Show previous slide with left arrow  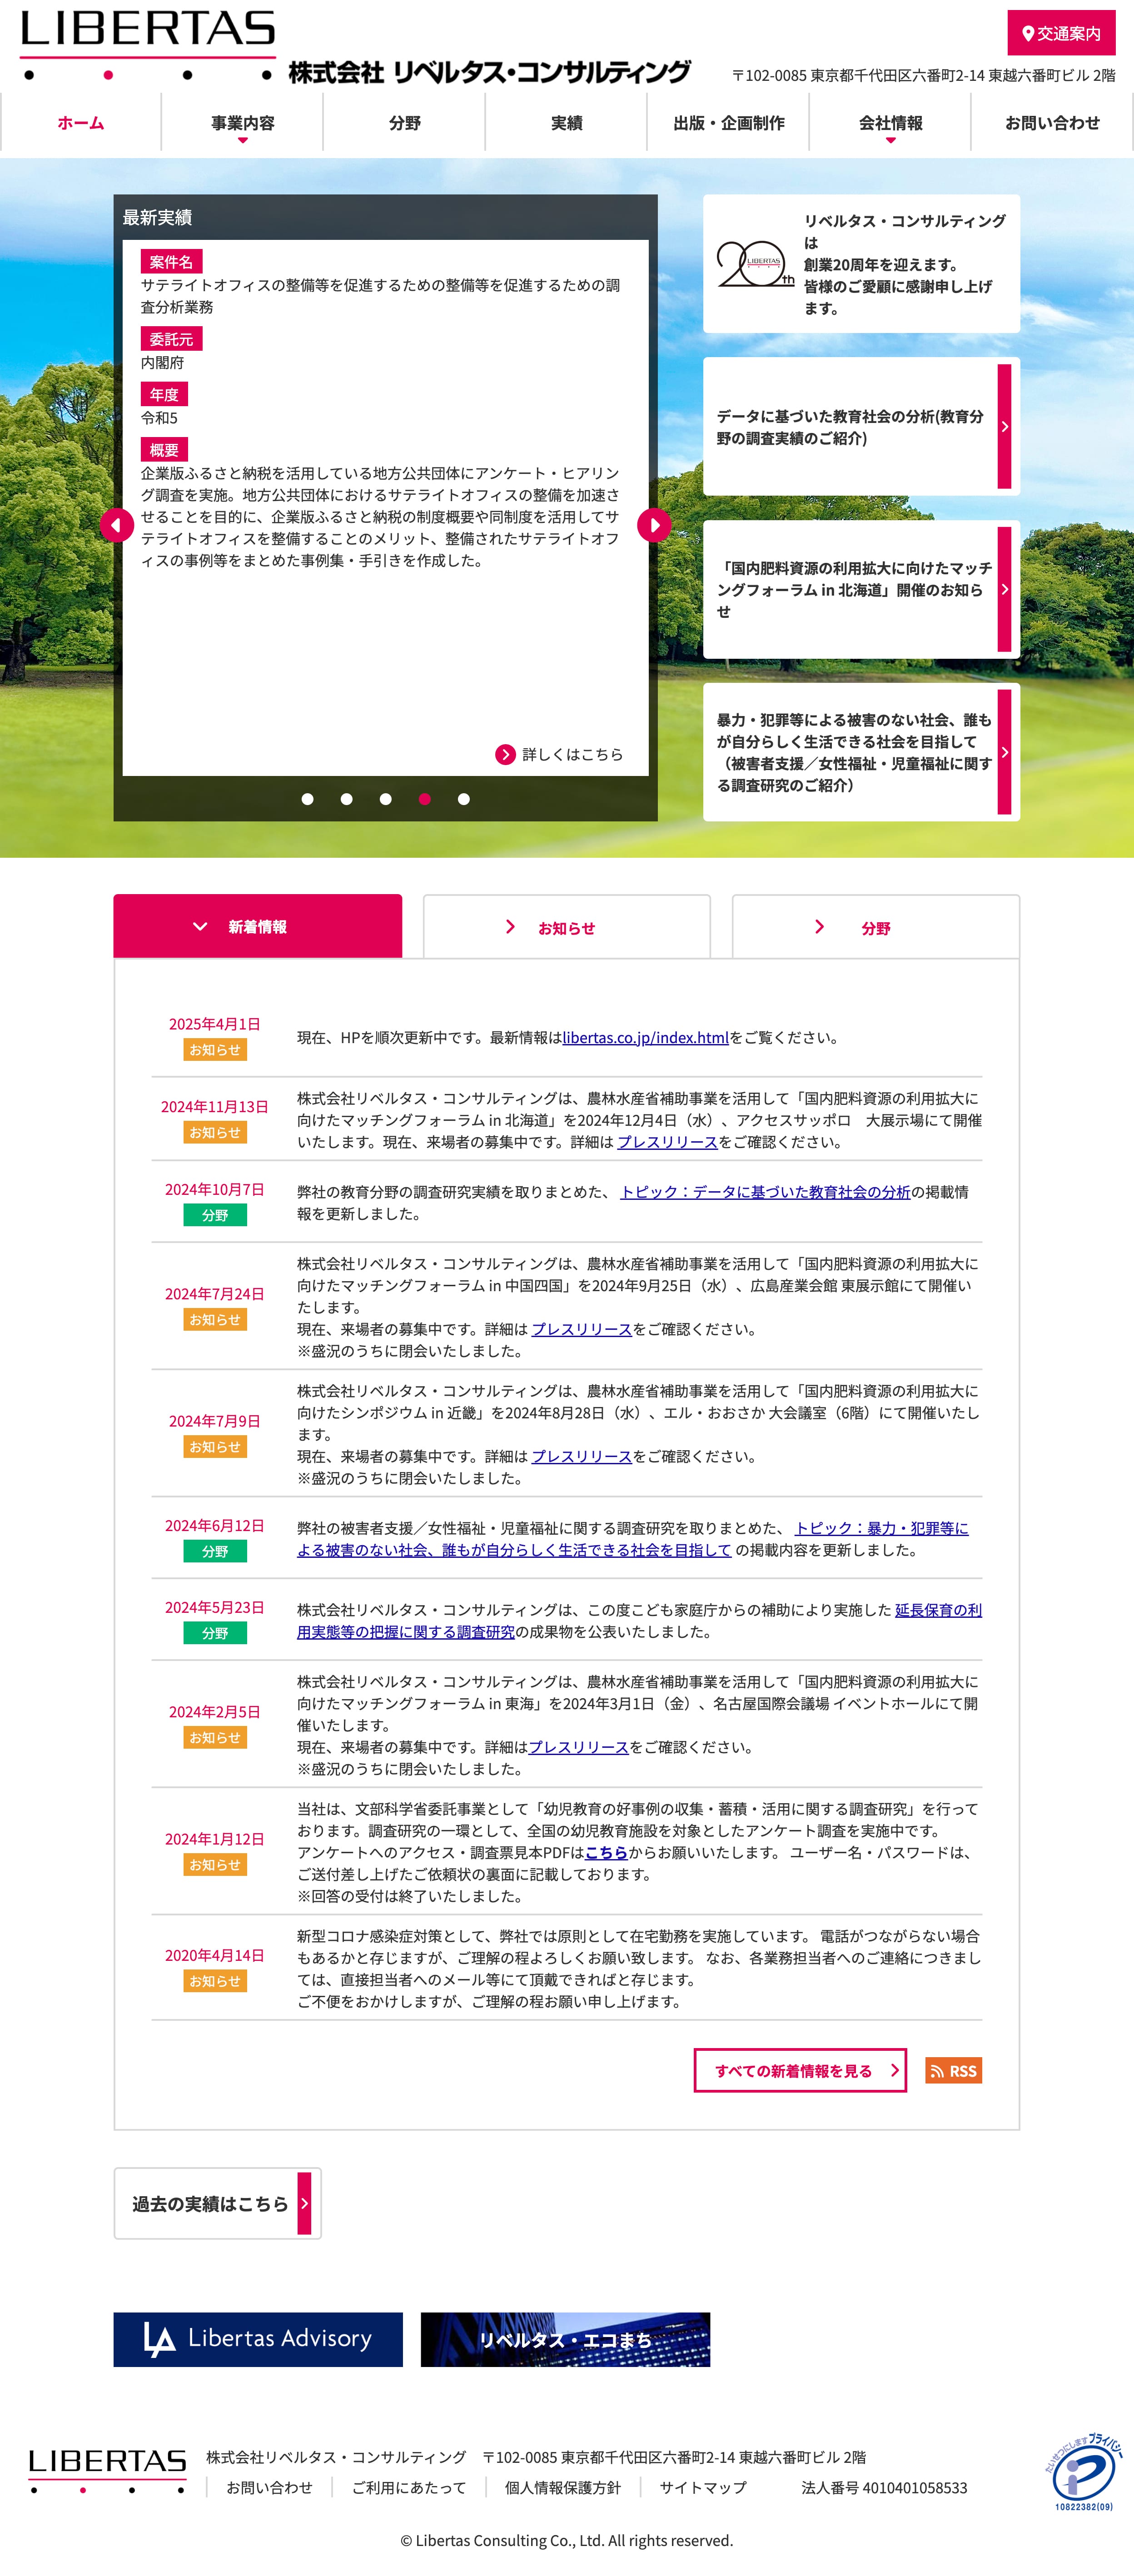pyautogui.click(x=117, y=525)
